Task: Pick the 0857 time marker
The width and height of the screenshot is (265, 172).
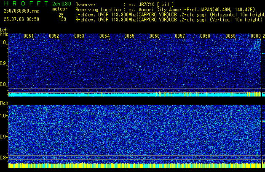Action: click(180, 36)
